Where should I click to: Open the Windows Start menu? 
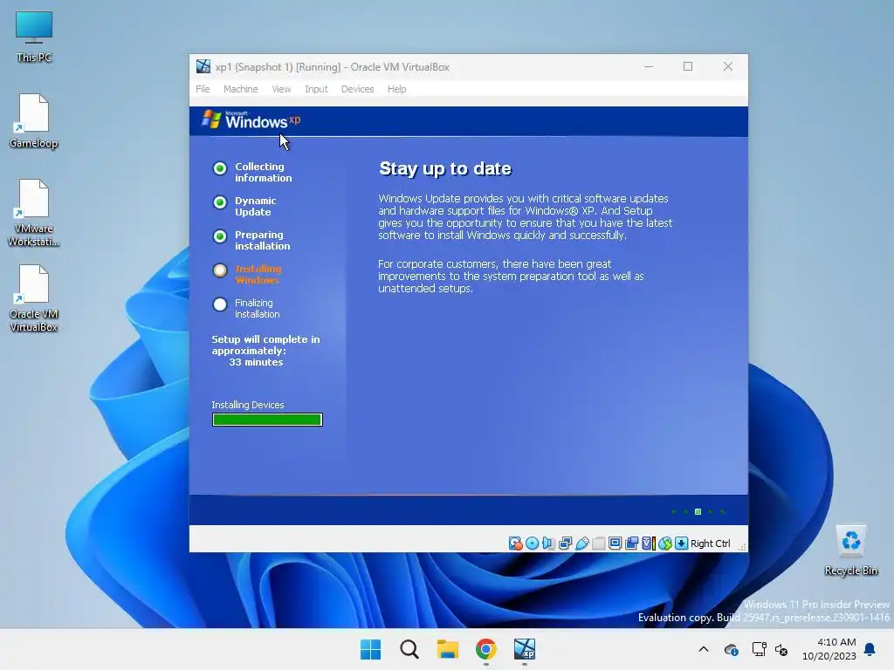coord(370,649)
